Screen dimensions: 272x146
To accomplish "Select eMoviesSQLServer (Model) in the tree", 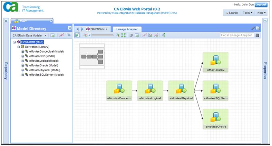I will click(x=46, y=75).
